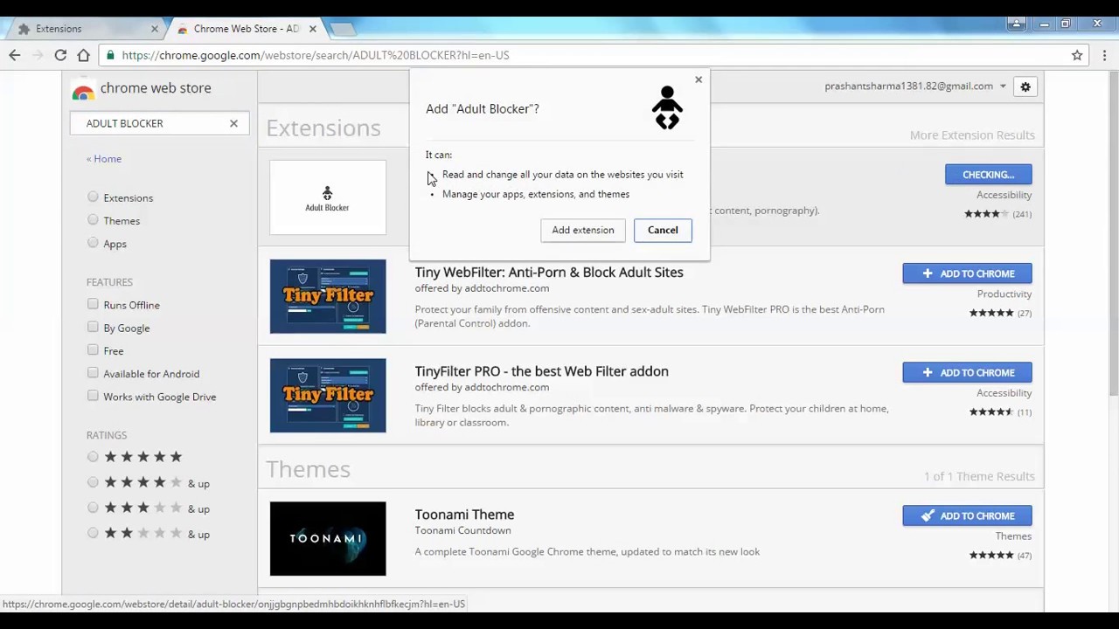Close the Add Adult Blocker dialog
The width and height of the screenshot is (1119, 629).
[699, 79]
